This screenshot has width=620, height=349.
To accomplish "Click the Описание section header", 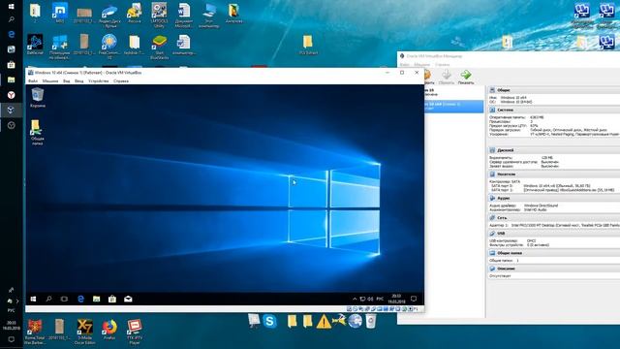I will tap(553, 269).
